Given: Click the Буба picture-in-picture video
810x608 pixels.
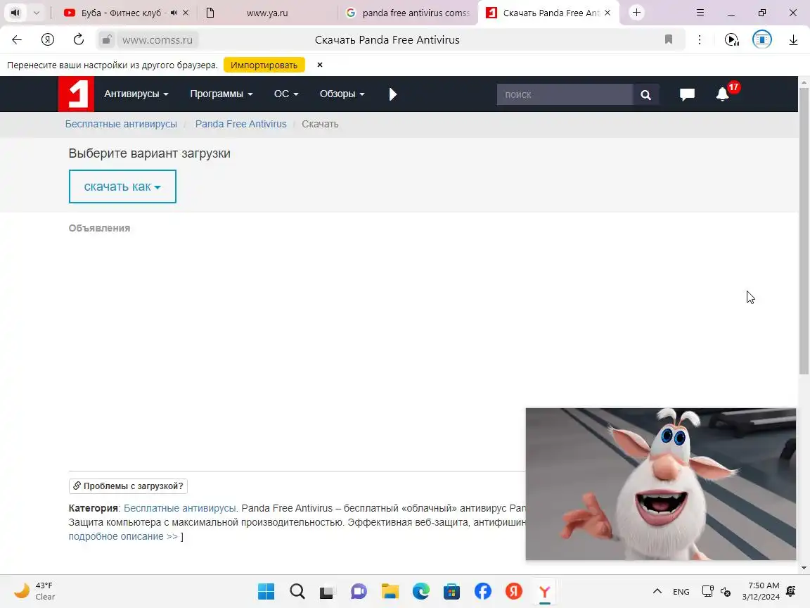Looking at the screenshot, I should 661,484.
